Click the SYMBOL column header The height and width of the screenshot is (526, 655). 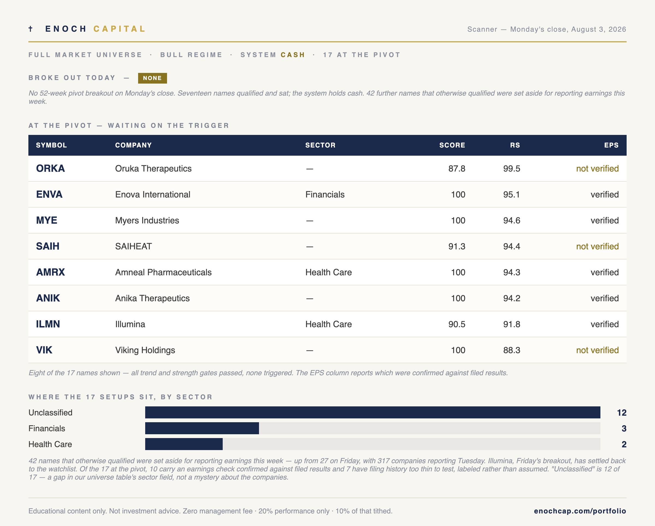(51, 145)
